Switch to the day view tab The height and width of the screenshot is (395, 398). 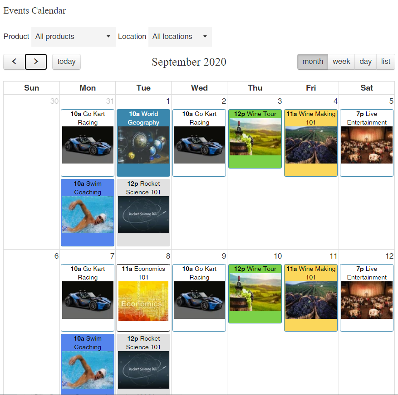(x=365, y=62)
